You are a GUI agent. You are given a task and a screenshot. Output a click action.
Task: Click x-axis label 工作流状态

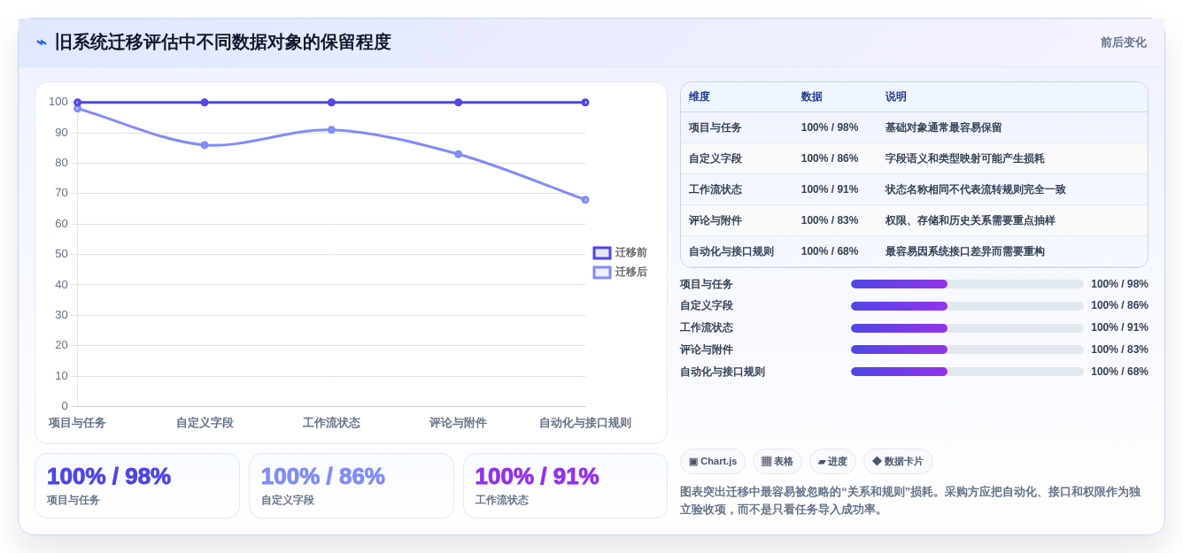pyautogui.click(x=331, y=423)
